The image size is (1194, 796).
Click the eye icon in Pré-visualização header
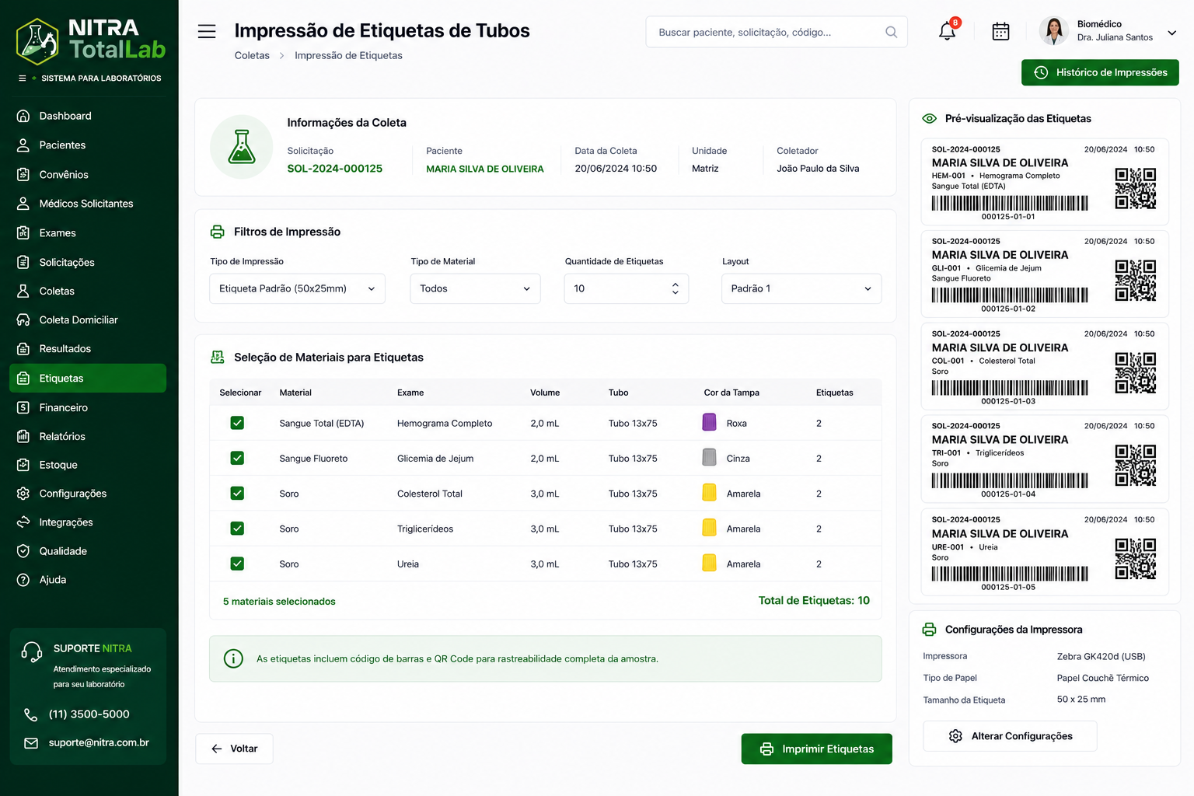click(929, 119)
